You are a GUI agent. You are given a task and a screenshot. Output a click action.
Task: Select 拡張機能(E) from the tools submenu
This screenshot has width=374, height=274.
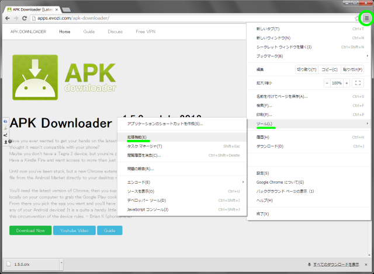coord(137,137)
